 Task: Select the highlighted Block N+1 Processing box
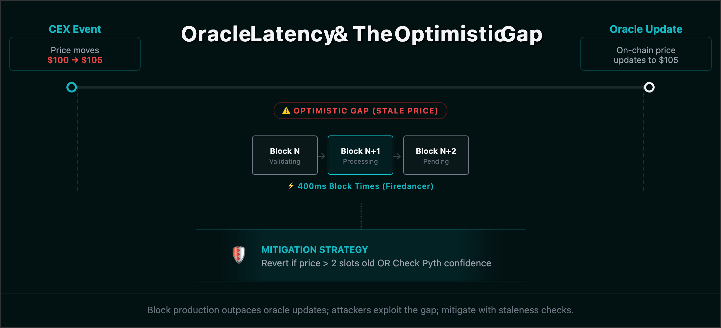[x=360, y=155]
